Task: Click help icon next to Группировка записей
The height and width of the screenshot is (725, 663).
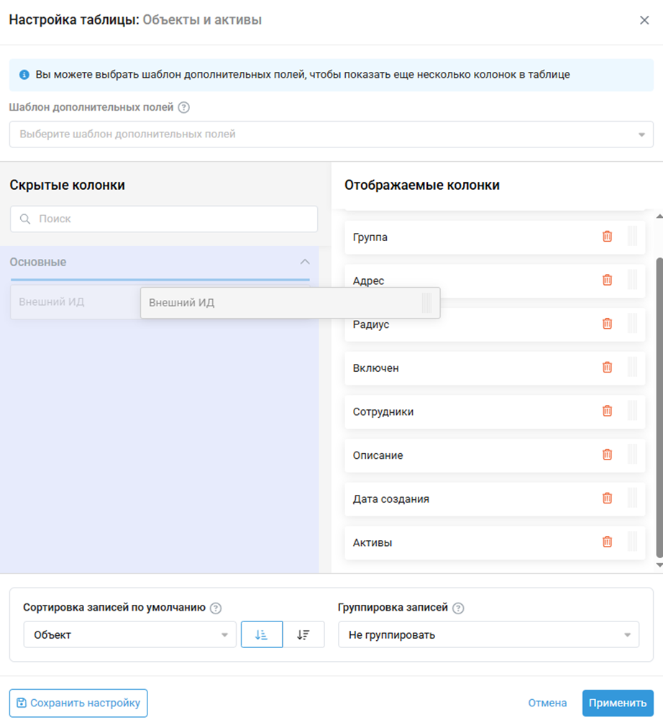Action: pos(458,608)
